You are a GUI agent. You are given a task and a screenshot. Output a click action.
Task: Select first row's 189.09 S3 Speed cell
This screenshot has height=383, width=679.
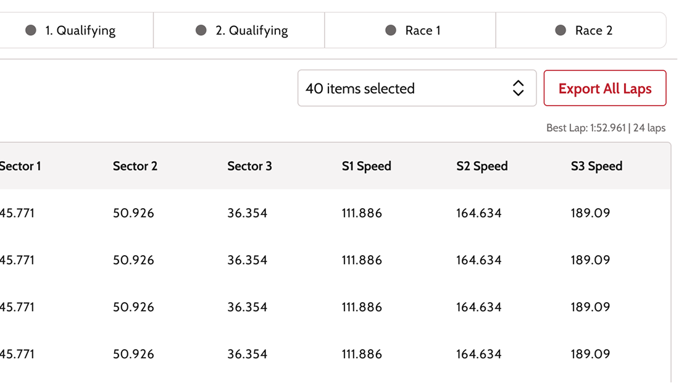coord(590,213)
